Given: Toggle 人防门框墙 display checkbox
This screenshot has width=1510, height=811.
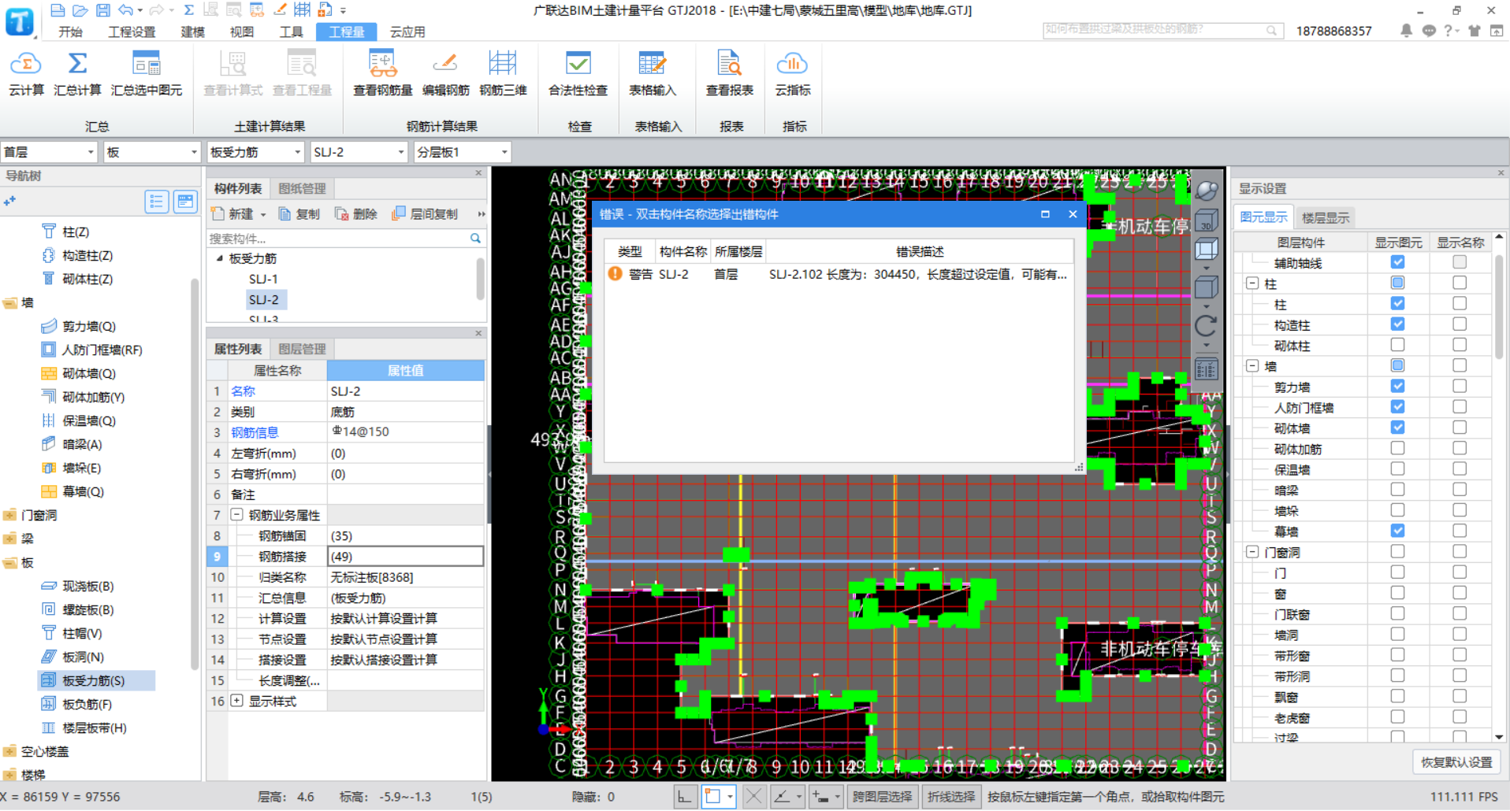Looking at the screenshot, I should [1397, 407].
